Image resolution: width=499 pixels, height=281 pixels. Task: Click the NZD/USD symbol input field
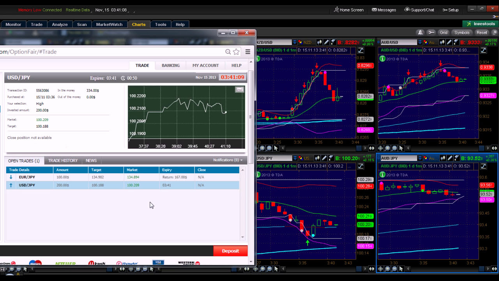point(274,42)
